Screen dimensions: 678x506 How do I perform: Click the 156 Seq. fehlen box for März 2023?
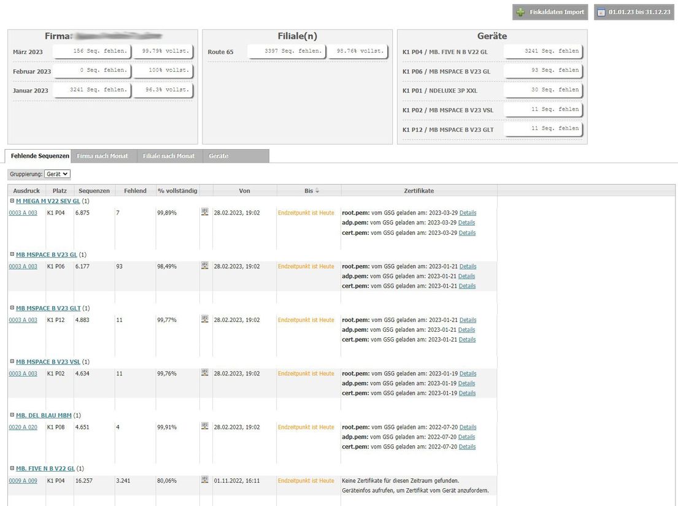pyautogui.click(x=91, y=51)
